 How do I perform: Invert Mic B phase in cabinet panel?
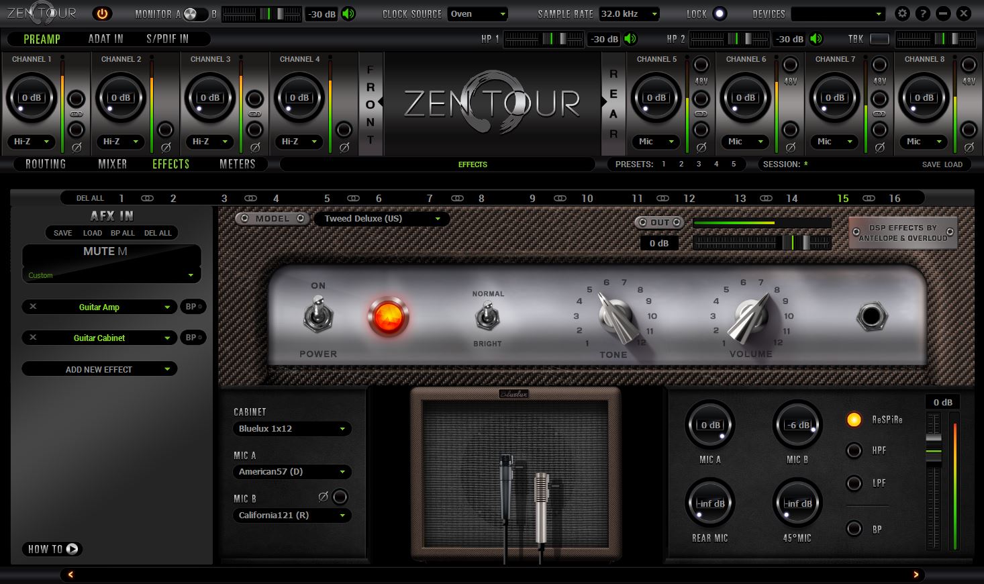pyautogui.click(x=340, y=497)
